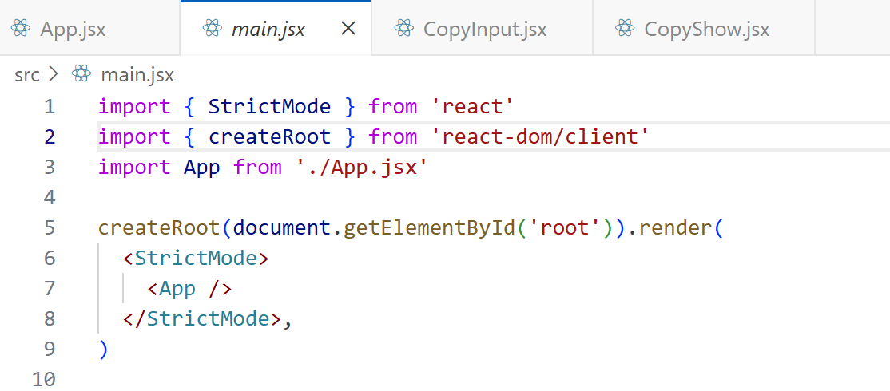890x391 pixels.
Task: Click the './App.jsx' import path
Action: coord(361,167)
